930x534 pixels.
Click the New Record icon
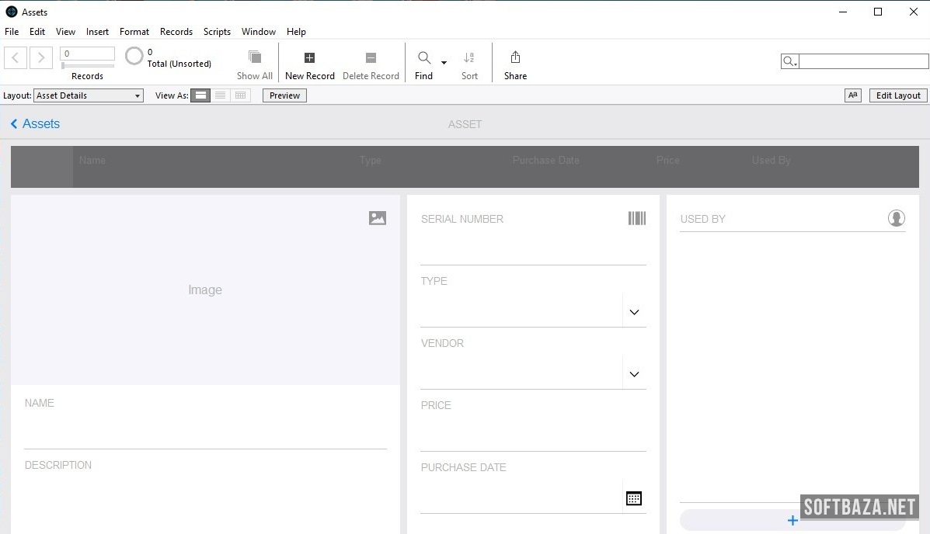pyautogui.click(x=309, y=58)
